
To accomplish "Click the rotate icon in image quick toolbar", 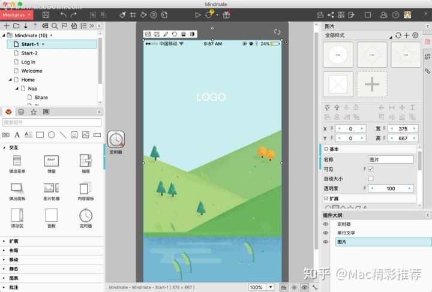I will point(175,34).
